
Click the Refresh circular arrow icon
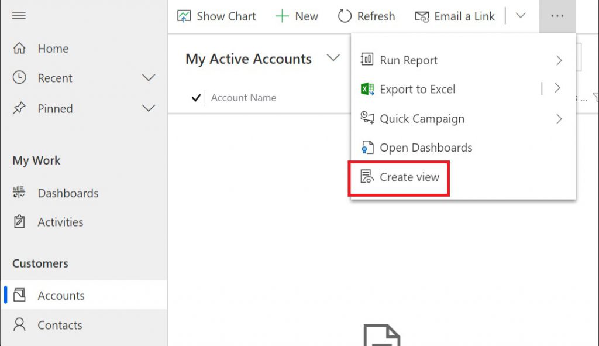coord(345,16)
